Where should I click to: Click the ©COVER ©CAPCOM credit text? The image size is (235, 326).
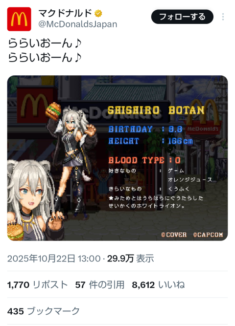pyautogui.click(x=192, y=235)
